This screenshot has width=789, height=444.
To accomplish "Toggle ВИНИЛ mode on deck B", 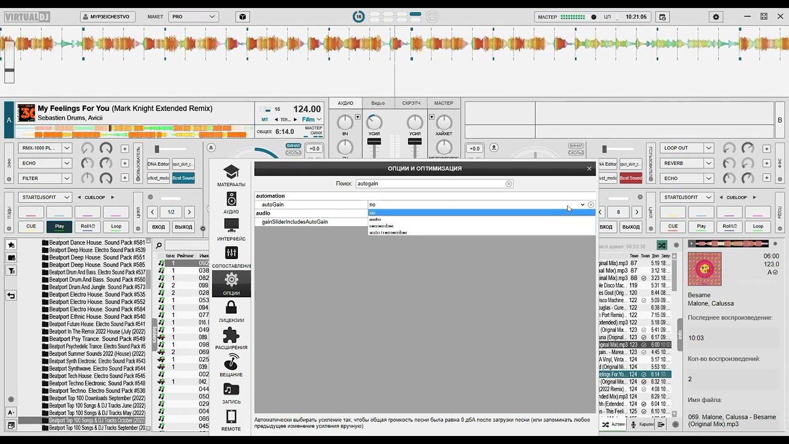I will pyautogui.click(x=576, y=146).
